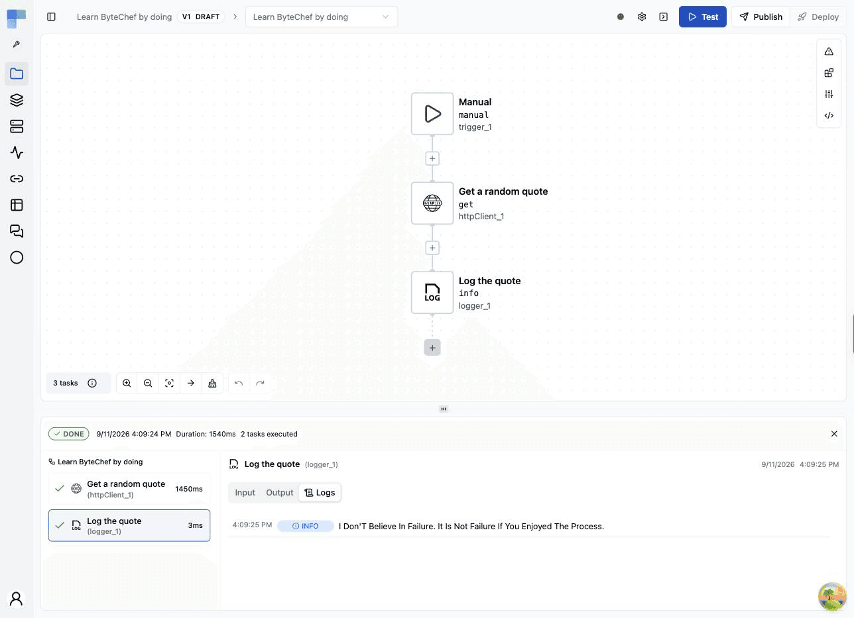
Task: Add a task after Manual trigger
Action: tap(432, 158)
